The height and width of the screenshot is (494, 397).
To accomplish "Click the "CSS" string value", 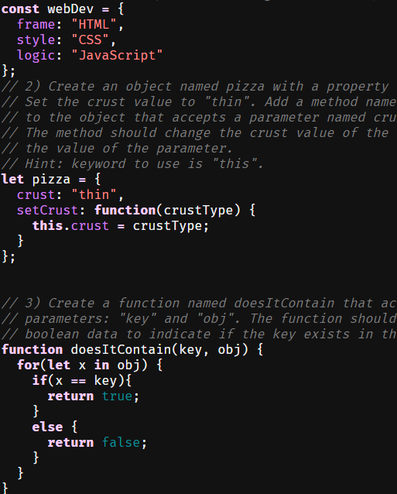I will [90, 39].
